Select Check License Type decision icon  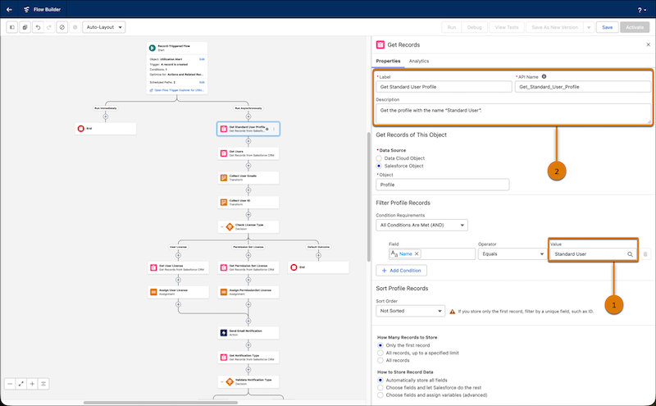(230, 227)
